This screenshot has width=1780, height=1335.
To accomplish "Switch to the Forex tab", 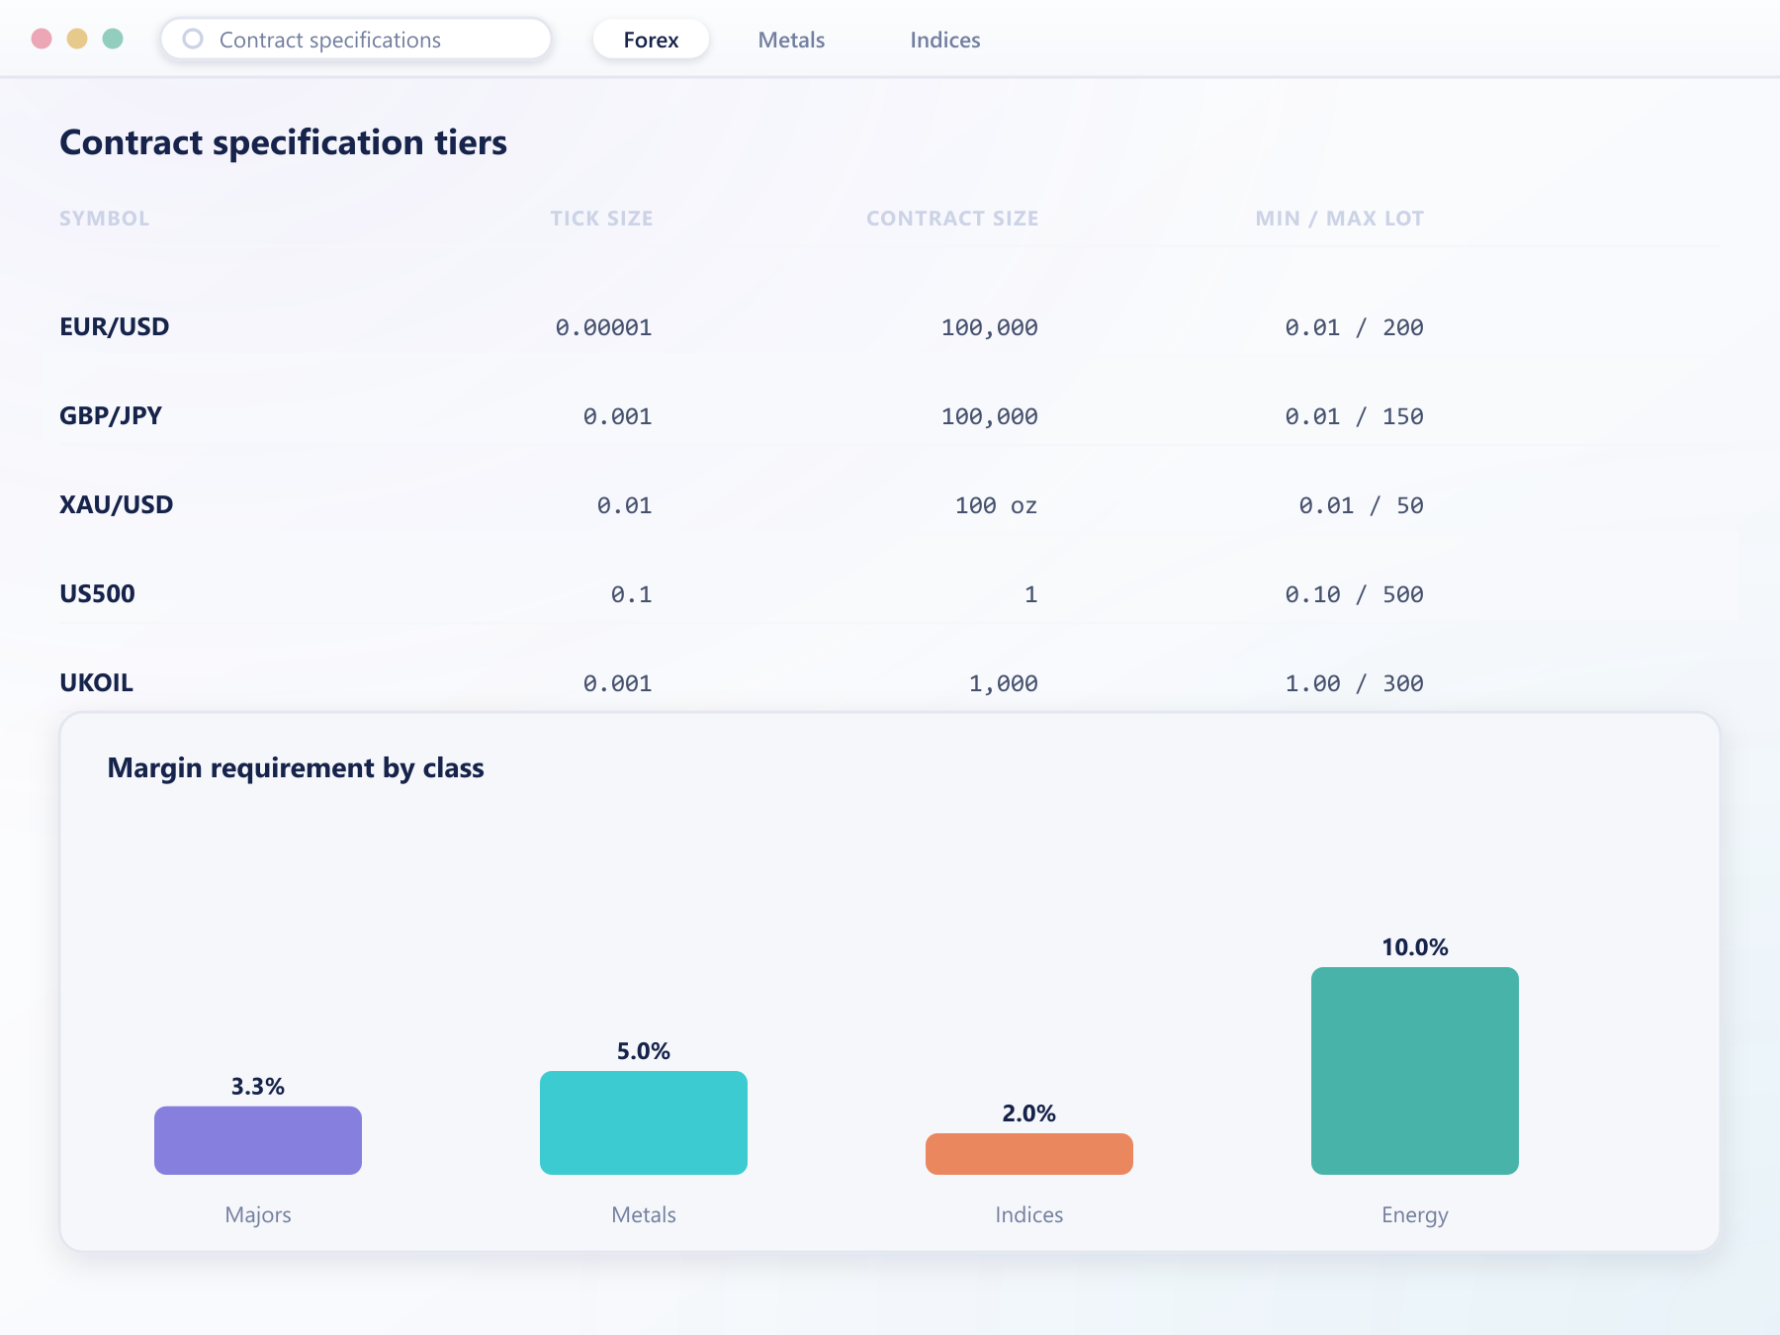I will pyautogui.click(x=651, y=40).
